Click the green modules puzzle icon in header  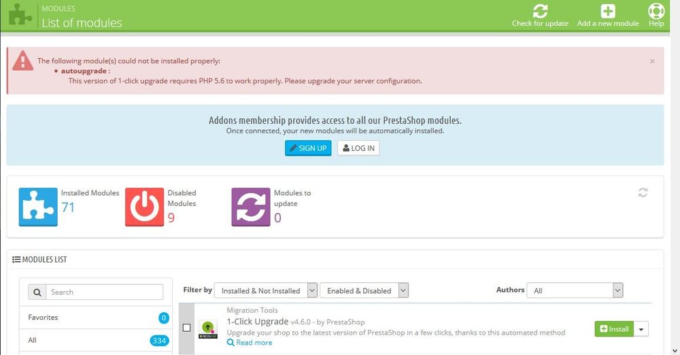click(x=20, y=15)
